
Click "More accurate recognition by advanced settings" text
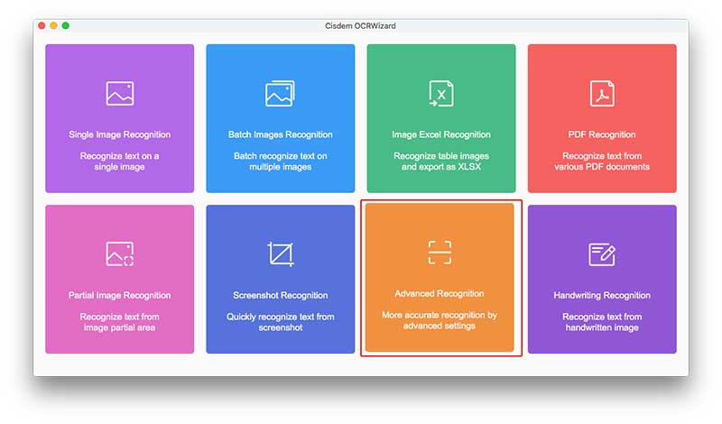(x=440, y=320)
